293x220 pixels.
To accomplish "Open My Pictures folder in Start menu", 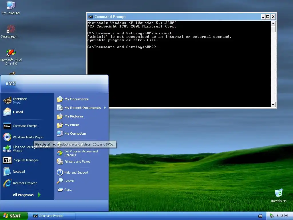I will (82, 116).
